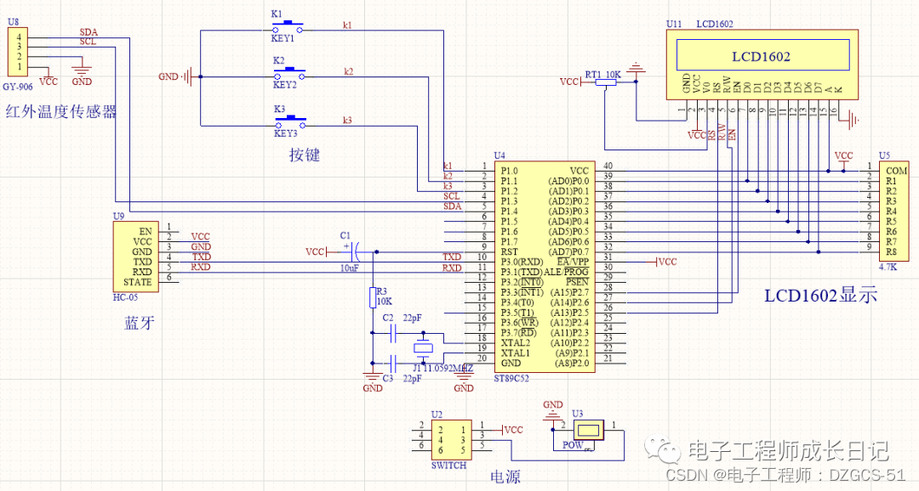
Task: Select the C1 10uF capacitor symbol
Action: pyautogui.click(x=355, y=252)
